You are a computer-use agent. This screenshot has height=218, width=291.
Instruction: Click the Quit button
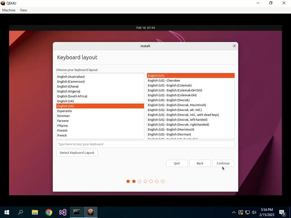coord(177,163)
